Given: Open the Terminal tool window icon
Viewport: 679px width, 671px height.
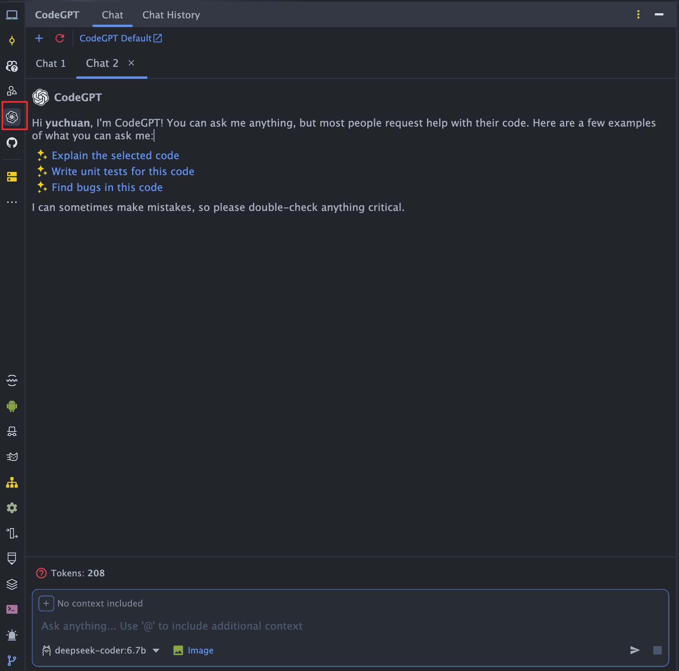Looking at the screenshot, I should (12, 609).
